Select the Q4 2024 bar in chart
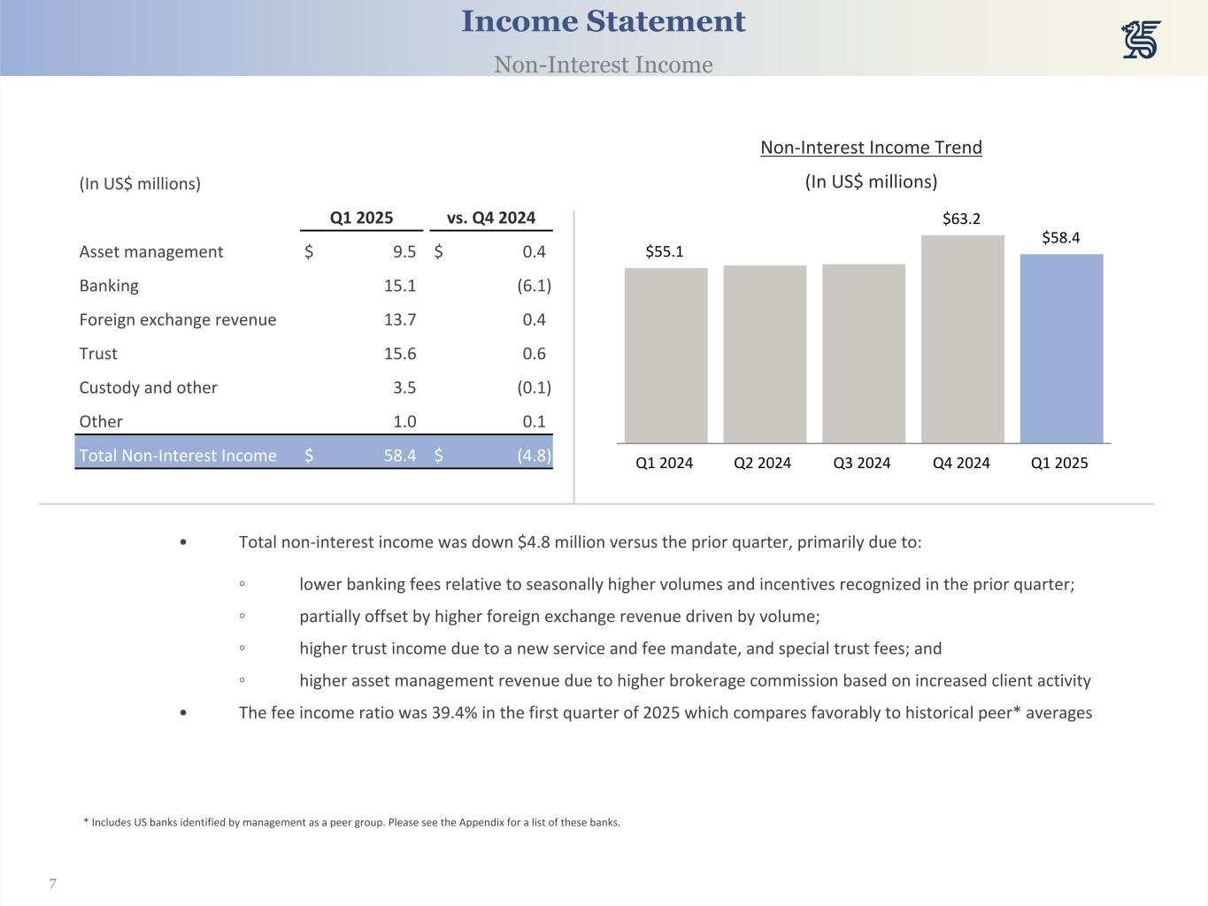The image size is (1208, 906). click(962, 339)
